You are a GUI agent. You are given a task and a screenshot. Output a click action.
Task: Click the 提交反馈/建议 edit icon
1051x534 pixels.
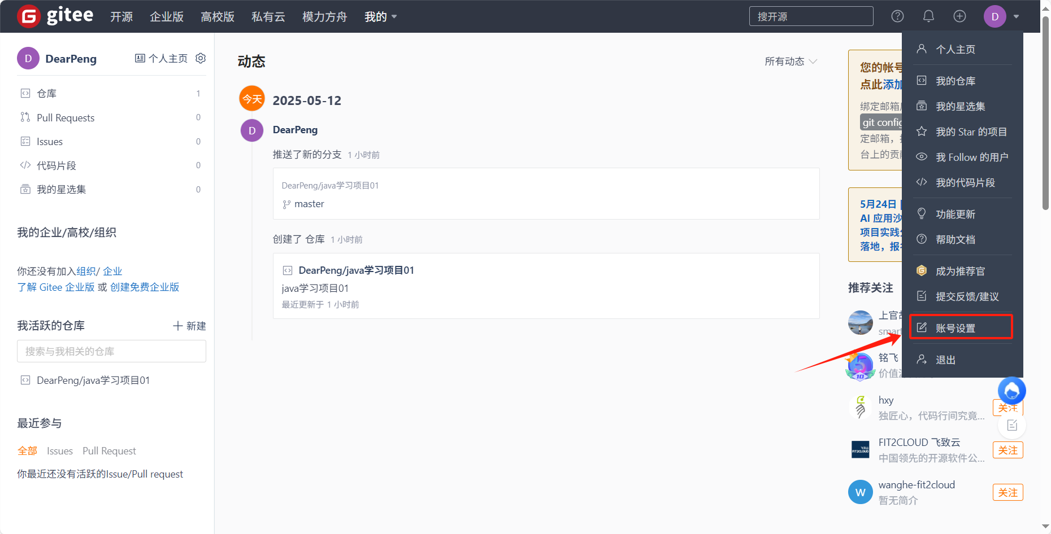point(922,296)
